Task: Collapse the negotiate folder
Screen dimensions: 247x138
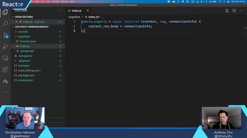Action: 38,36
